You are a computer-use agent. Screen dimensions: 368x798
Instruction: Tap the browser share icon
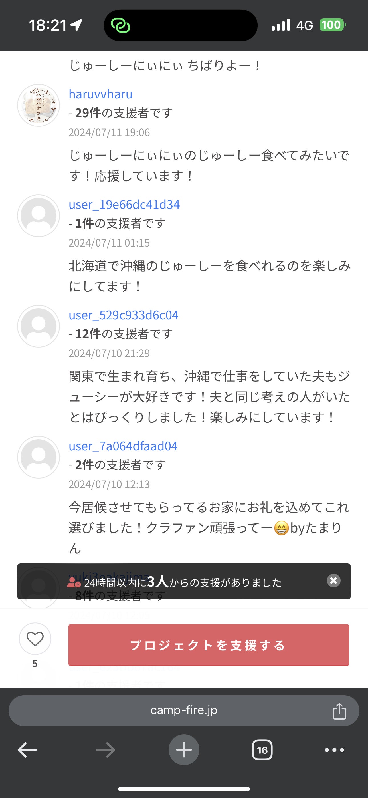(339, 711)
